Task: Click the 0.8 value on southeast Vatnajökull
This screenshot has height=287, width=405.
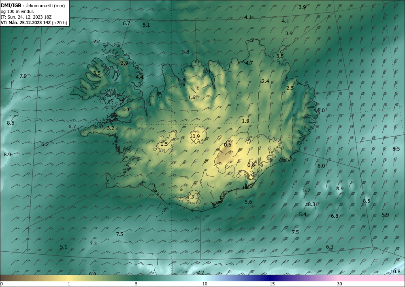Action: [251, 165]
